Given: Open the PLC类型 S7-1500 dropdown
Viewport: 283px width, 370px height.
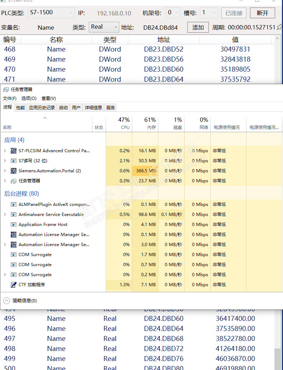Looking at the screenshot, I should [x=51, y=13].
